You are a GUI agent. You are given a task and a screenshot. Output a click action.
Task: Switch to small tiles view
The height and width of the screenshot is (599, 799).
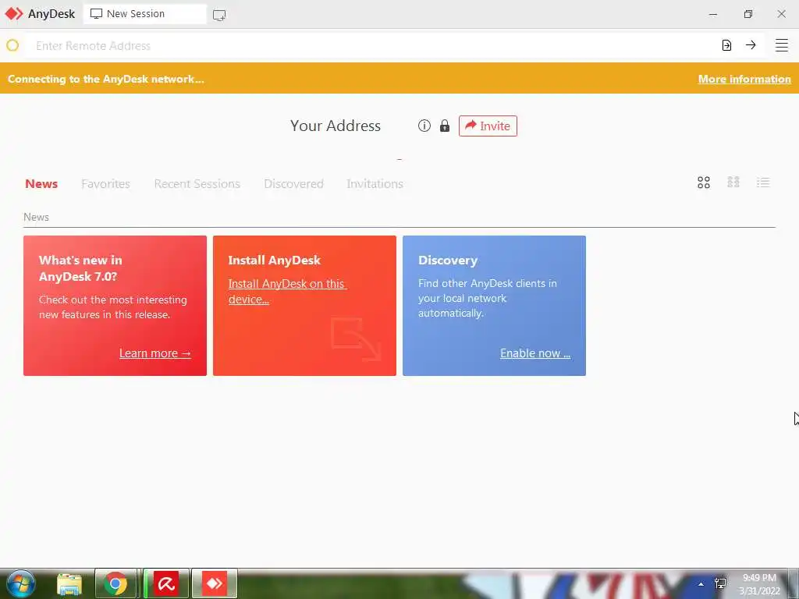coord(733,183)
